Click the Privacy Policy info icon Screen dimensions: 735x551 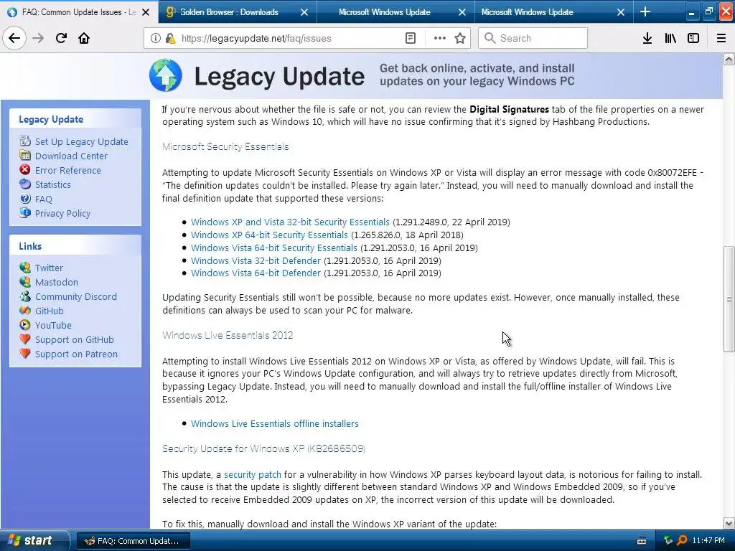click(x=25, y=212)
